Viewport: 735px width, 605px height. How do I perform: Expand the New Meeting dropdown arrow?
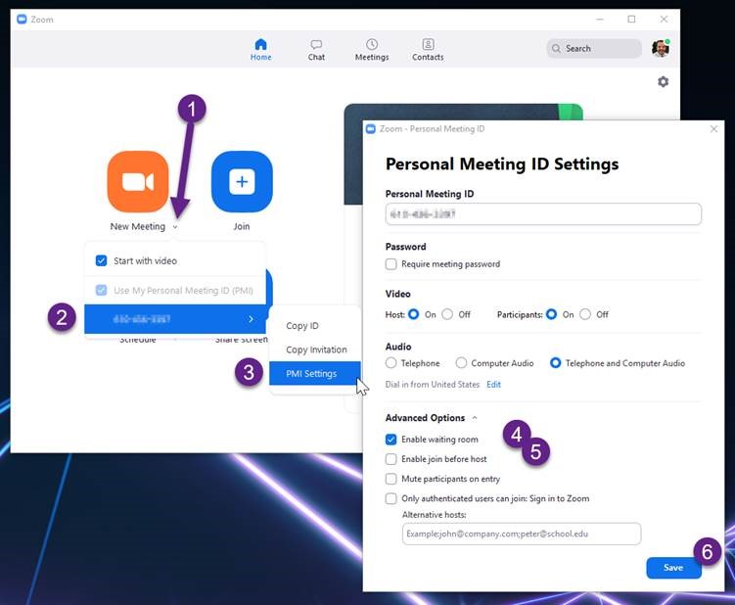click(x=175, y=227)
